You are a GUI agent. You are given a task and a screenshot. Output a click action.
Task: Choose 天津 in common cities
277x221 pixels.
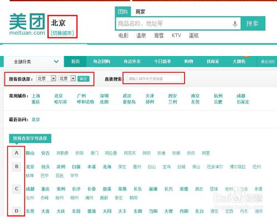pos(150,96)
